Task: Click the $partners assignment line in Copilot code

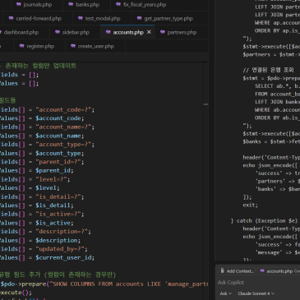Action: coord(271,54)
